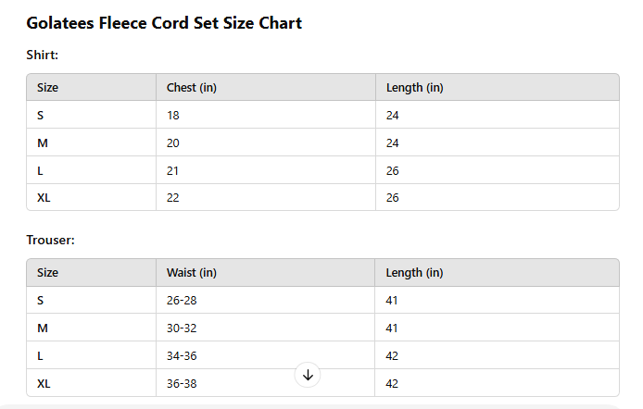Viewport: 643px width, 409px height.
Task: Click the Golatees Fleece Cord Set heading
Action: (164, 23)
